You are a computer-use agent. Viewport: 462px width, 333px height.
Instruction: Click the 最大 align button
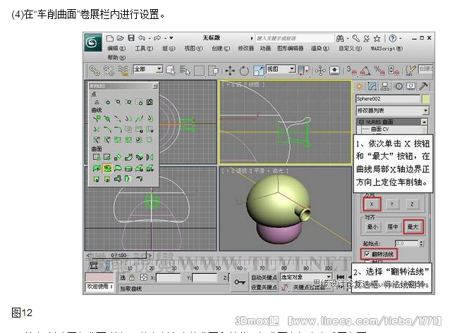[x=413, y=227]
